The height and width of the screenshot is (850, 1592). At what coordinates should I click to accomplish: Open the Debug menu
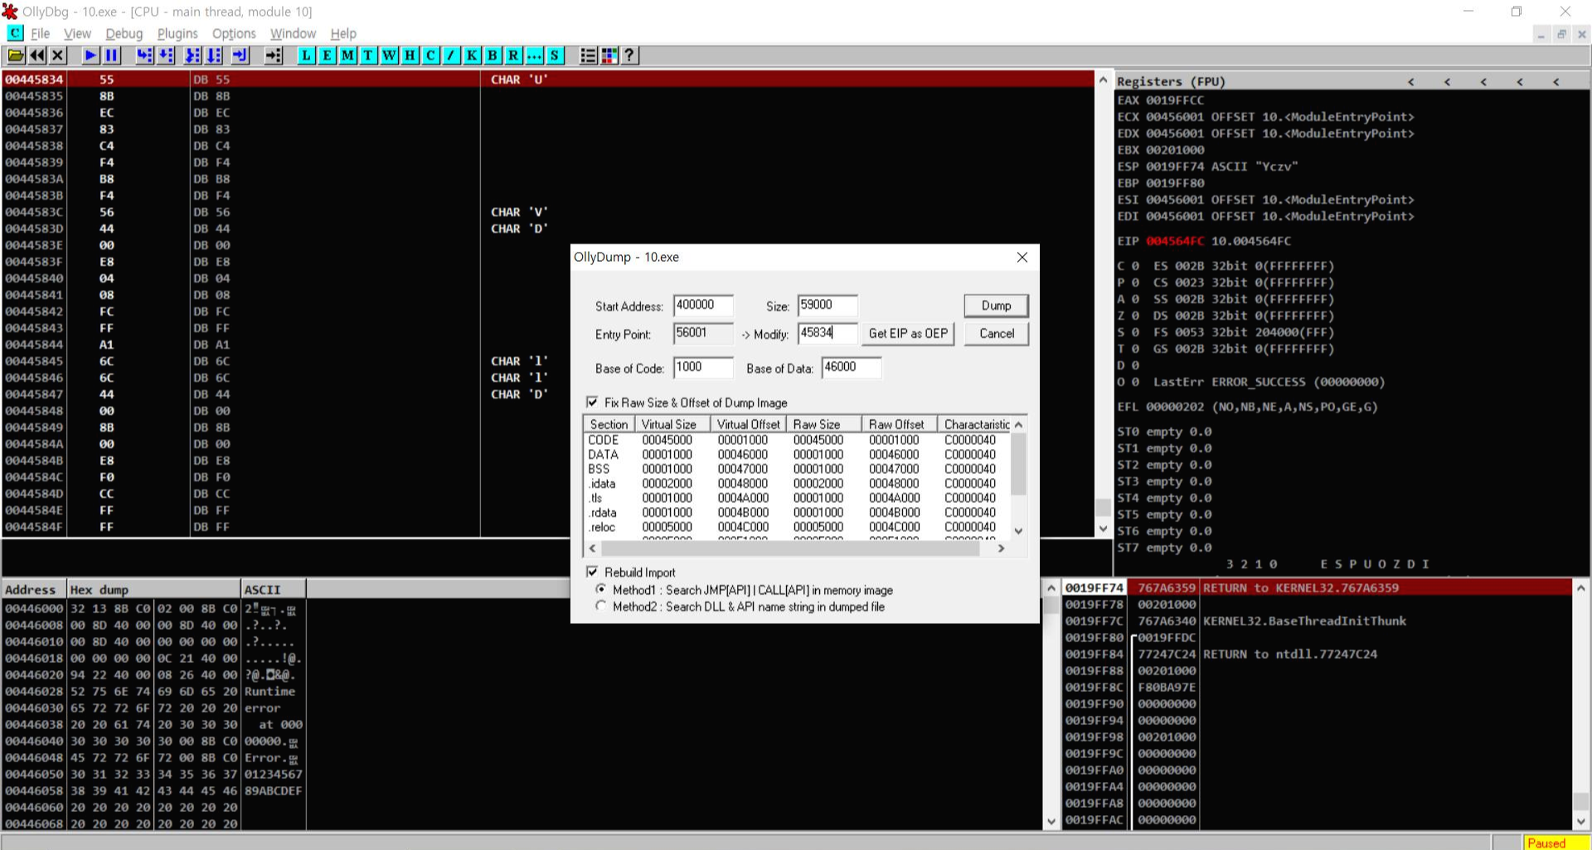coord(124,33)
